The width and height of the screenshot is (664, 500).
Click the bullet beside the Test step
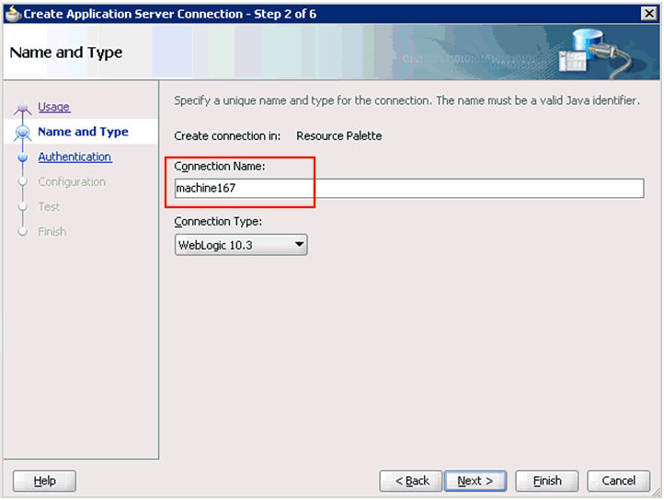coord(23,207)
